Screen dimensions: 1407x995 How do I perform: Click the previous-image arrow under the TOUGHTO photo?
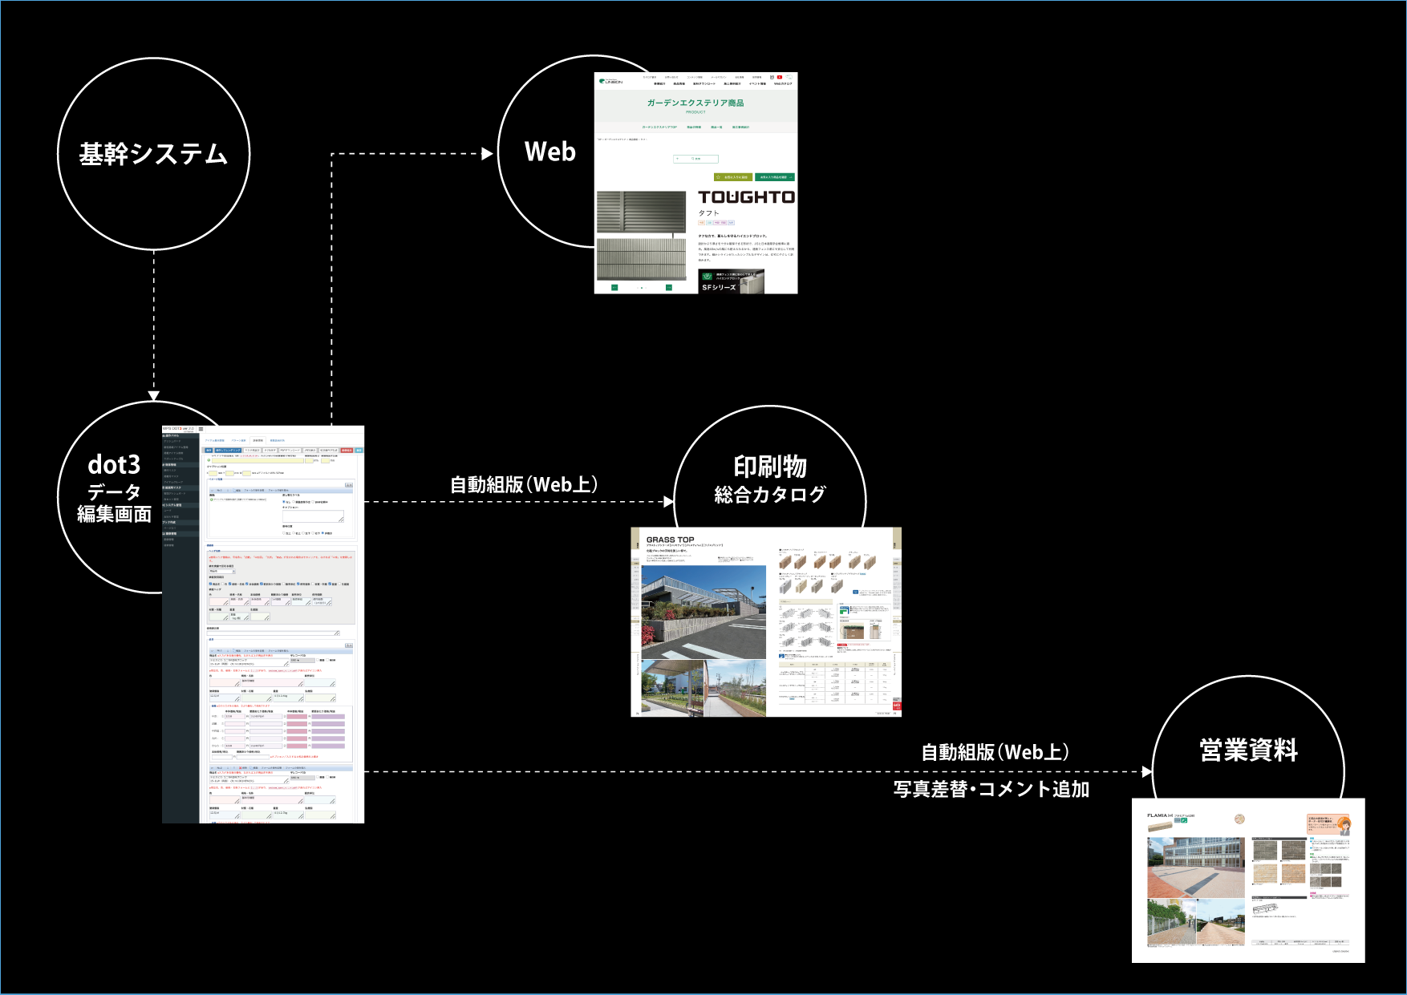coord(614,287)
